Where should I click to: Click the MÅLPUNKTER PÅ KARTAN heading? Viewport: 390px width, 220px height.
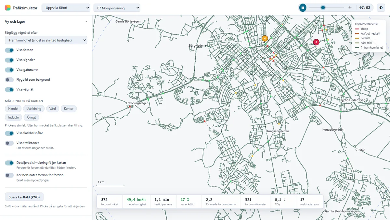24,101
